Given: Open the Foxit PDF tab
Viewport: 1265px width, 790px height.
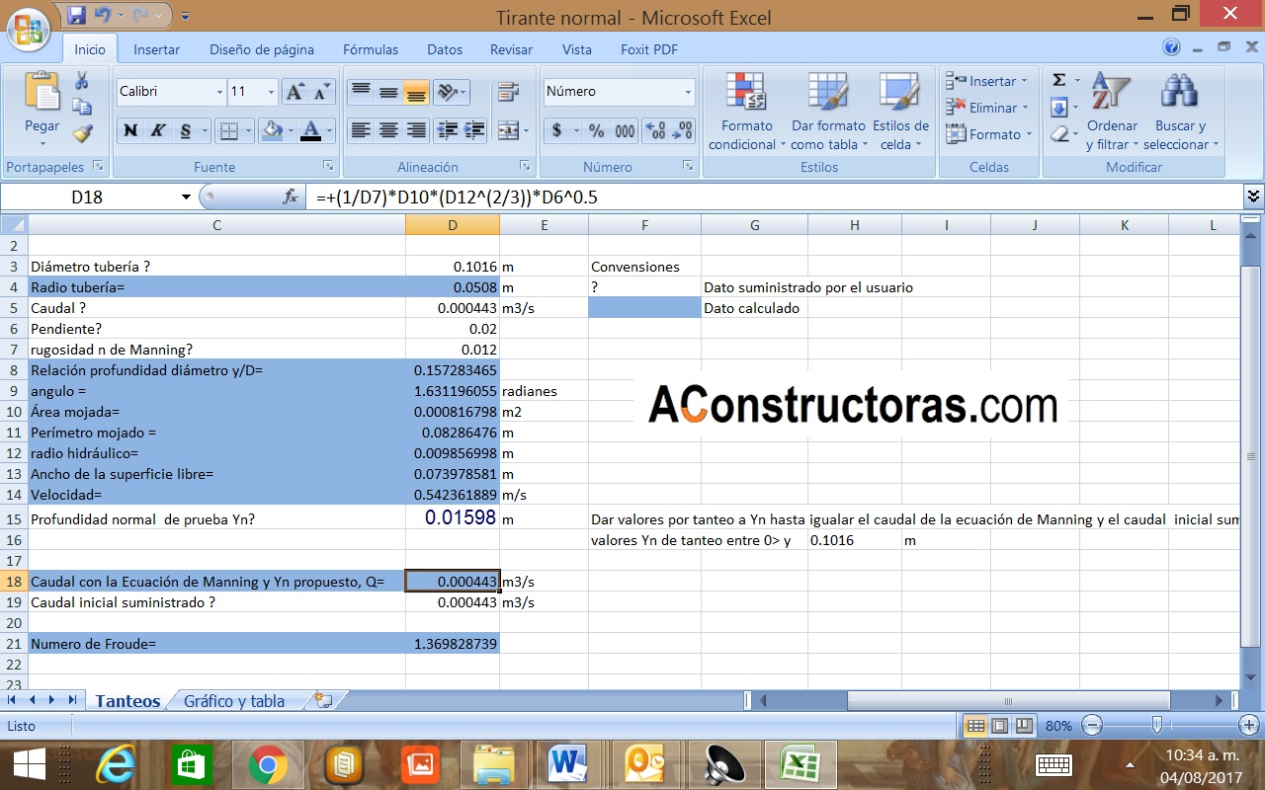Looking at the screenshot, I should pyautogui.click(x=649, y=49).
